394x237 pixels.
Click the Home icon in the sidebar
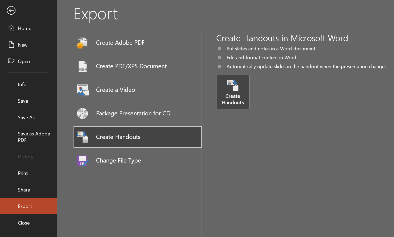click(x=12, y=28)
